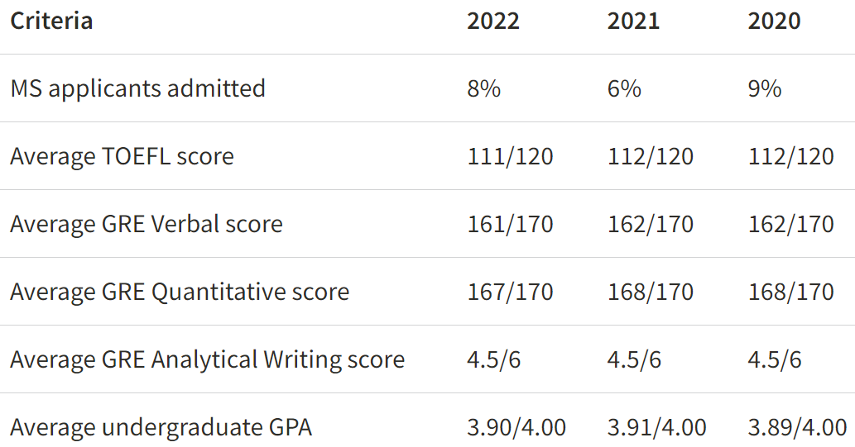This screenshot has height=447, width=855.
Task: Select the 111/120 TOEFL score cell
Action: (x=510, y=156)
